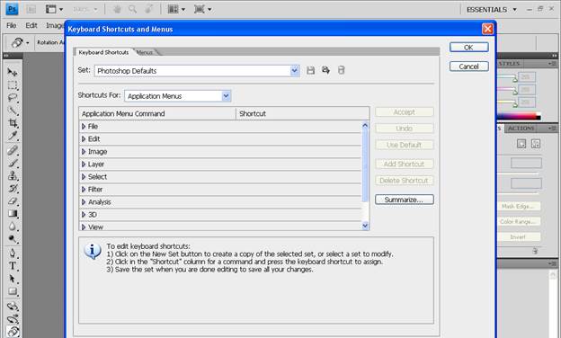Select the Crop tool
The width and height of the screenshot is (561, 338).
click(13, 123)
